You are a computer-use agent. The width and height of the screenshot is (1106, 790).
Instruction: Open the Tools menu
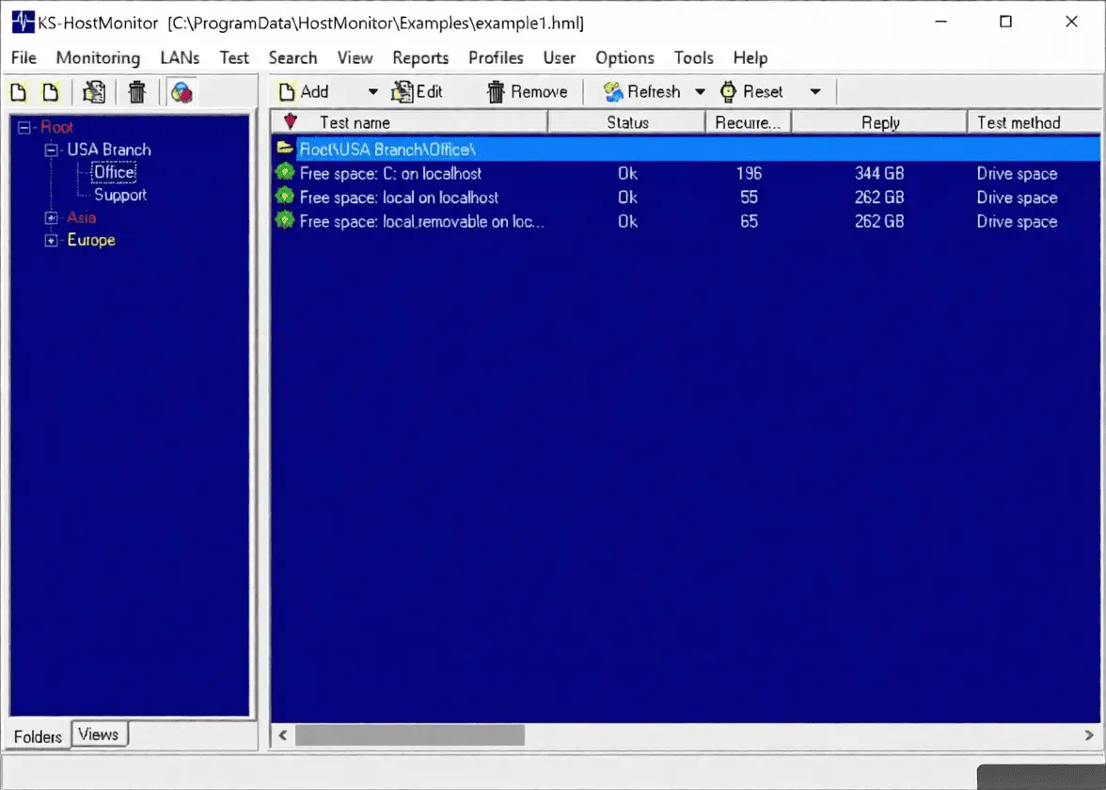pos(693,58)
